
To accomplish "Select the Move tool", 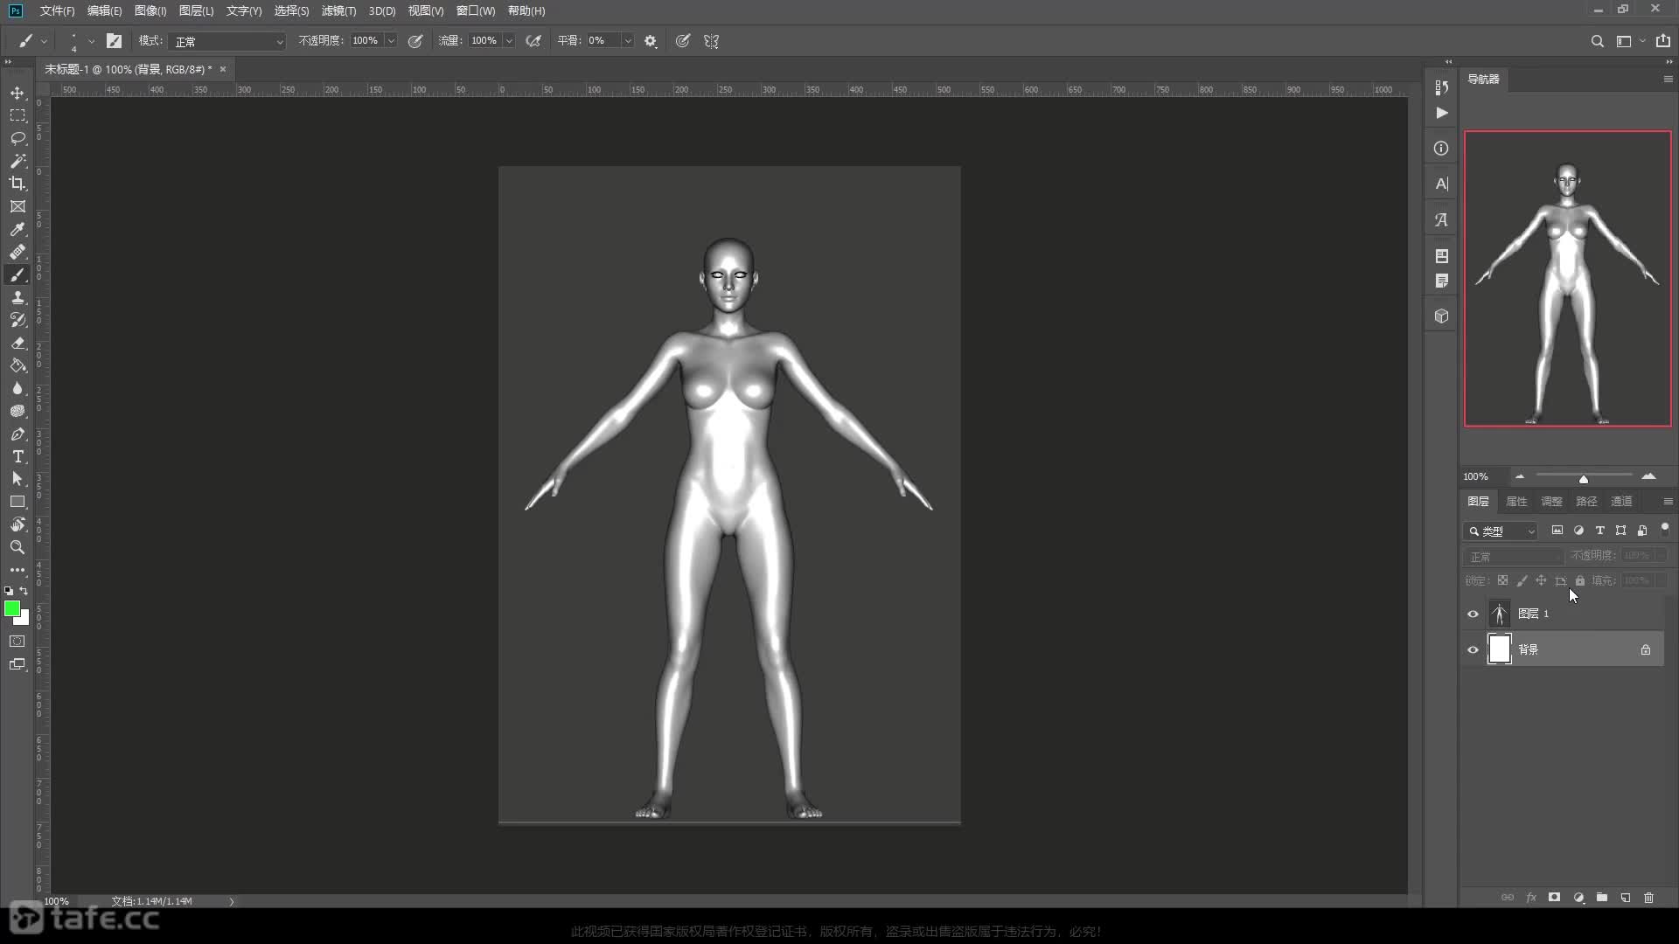I will coord(17,93).
